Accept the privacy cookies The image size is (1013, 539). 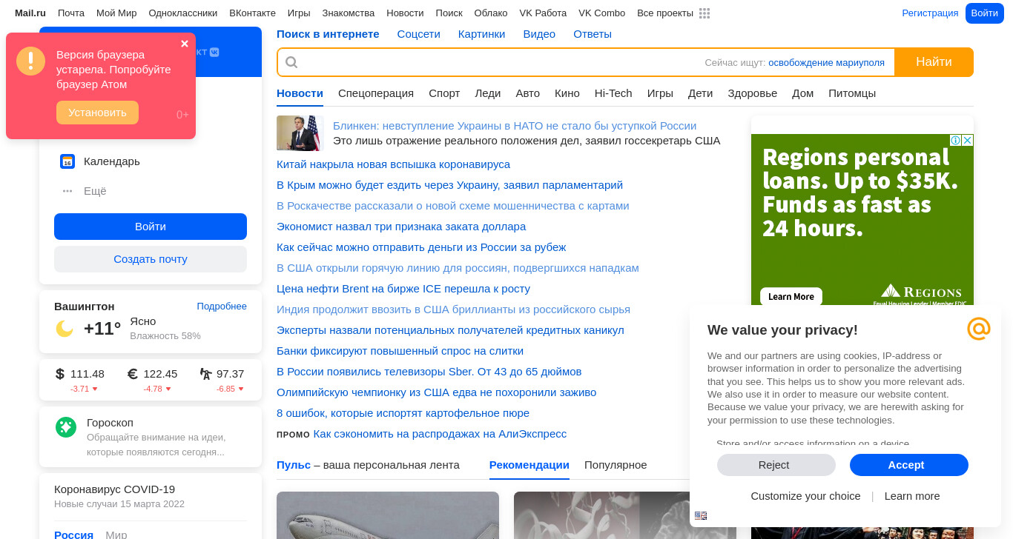coord(909,465)
